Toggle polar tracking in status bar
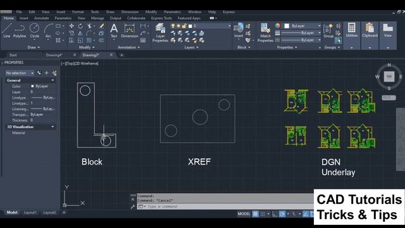This screenshot has height=228, width=405. [x=282, y=214]
